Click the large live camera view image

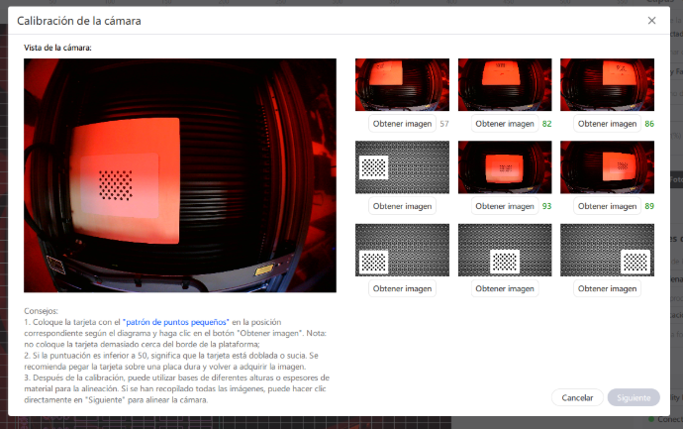pyautogui.click(x=179, y=175)
